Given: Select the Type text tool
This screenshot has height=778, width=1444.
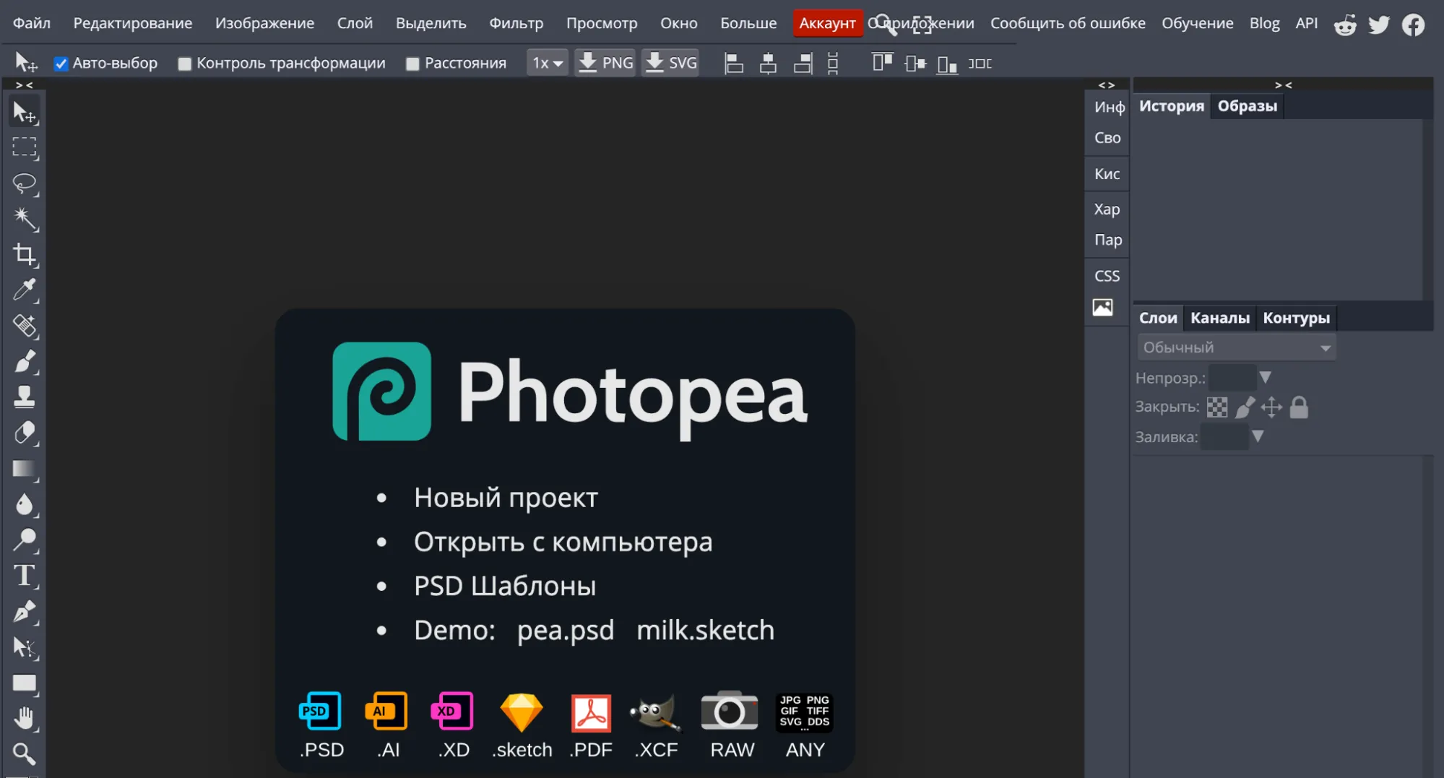Looking at the screenshot, I should pyautogui.click(x=25, y=576).
